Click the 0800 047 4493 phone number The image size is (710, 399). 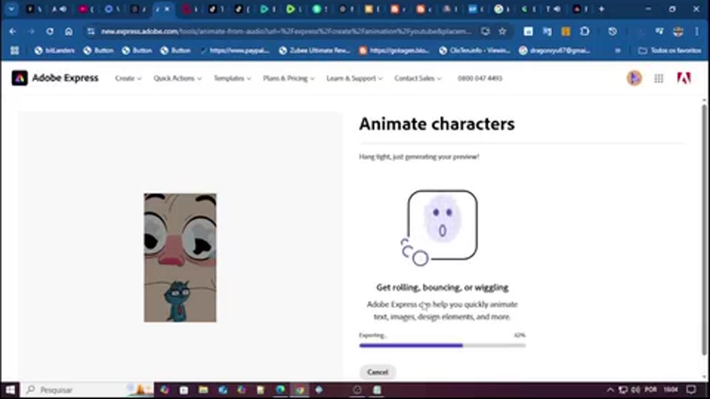(480, 78)
